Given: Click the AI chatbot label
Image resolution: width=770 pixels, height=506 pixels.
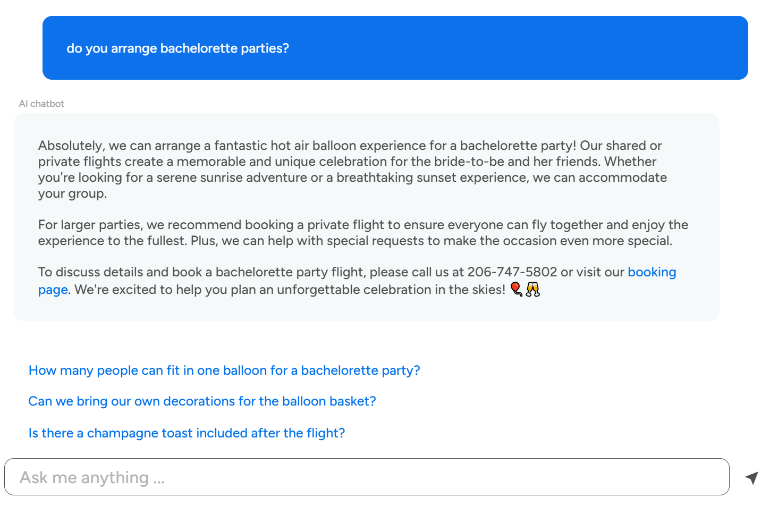Looking at the screenshot, I should (x=41, y=103).
